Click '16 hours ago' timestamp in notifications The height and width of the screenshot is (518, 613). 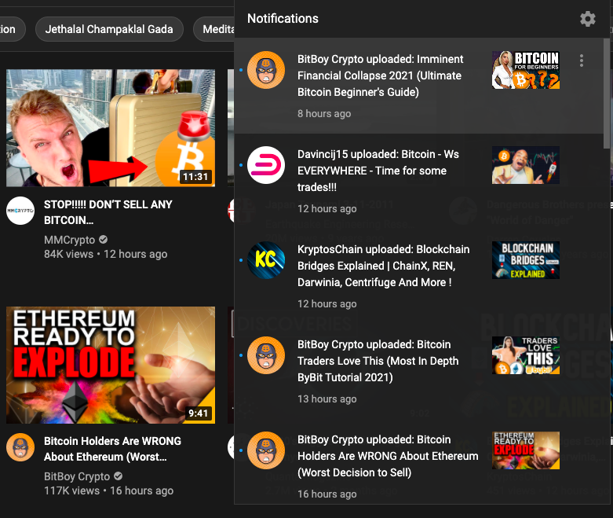[x=327, y=494]
